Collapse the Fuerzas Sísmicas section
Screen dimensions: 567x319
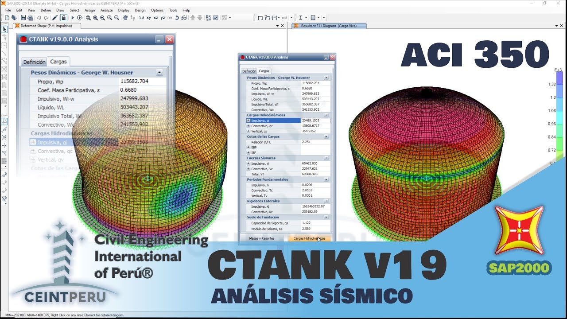click(326, 158)
